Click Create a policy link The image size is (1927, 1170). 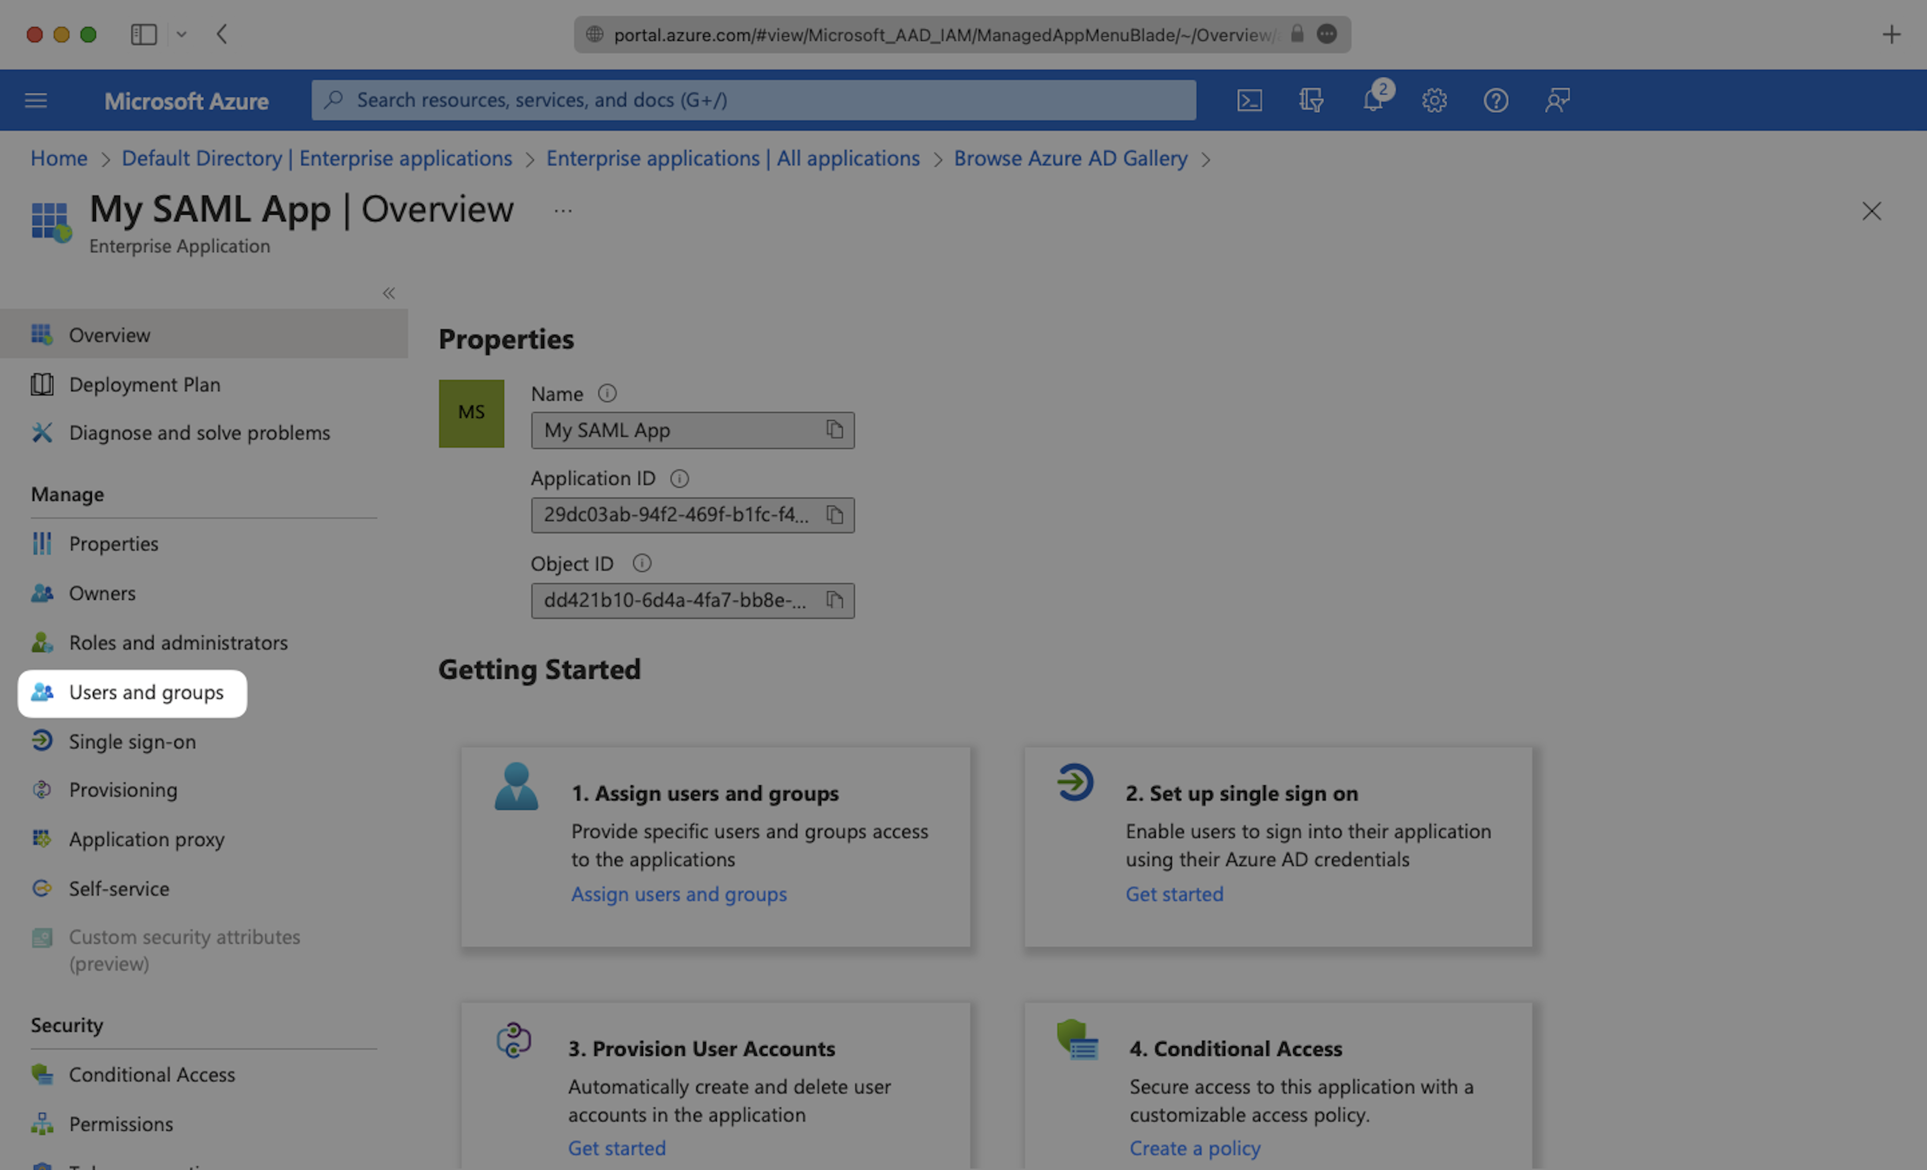[x=1194, y=1148]
